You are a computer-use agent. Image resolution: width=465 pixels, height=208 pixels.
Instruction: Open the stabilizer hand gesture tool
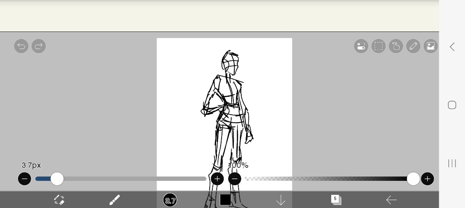click(x=396, y=46)
